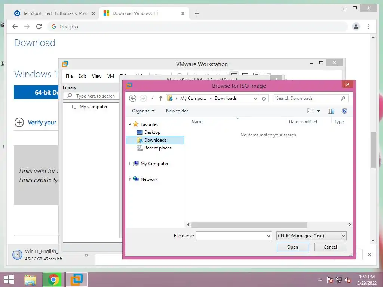The height and width of the screenshot is (287, 383).
Task: Open File Explorer from the taskbar
Action: [30, 280]
